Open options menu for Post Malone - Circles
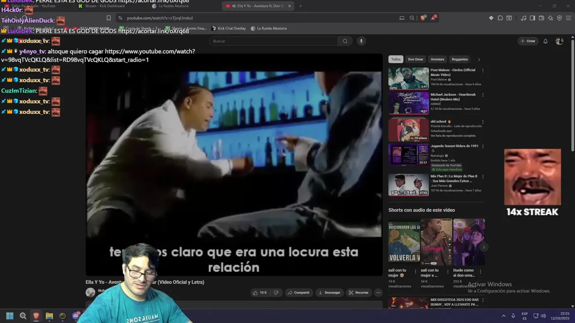The height and width of the screenshot is (323, 575). click(483, 70)
